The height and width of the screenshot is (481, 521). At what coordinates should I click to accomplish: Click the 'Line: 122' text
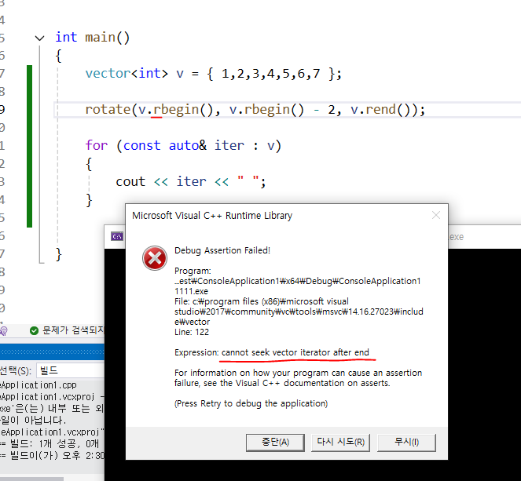coord(192,332)
